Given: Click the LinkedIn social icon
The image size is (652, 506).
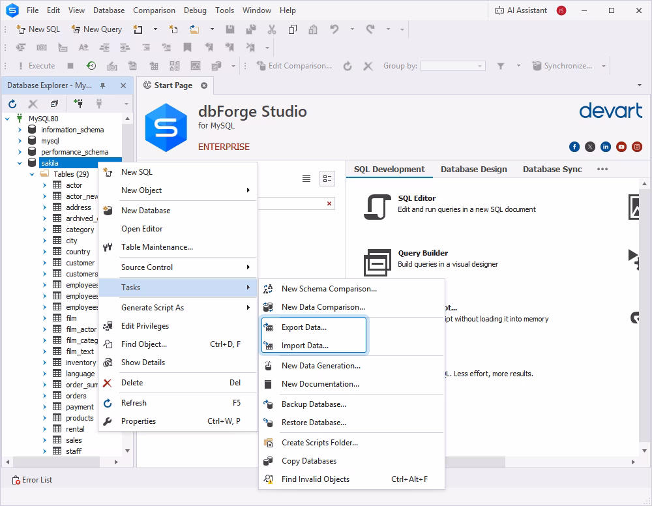Looking at the screenshot, I should pyautogui.click(x=606, y=147).
